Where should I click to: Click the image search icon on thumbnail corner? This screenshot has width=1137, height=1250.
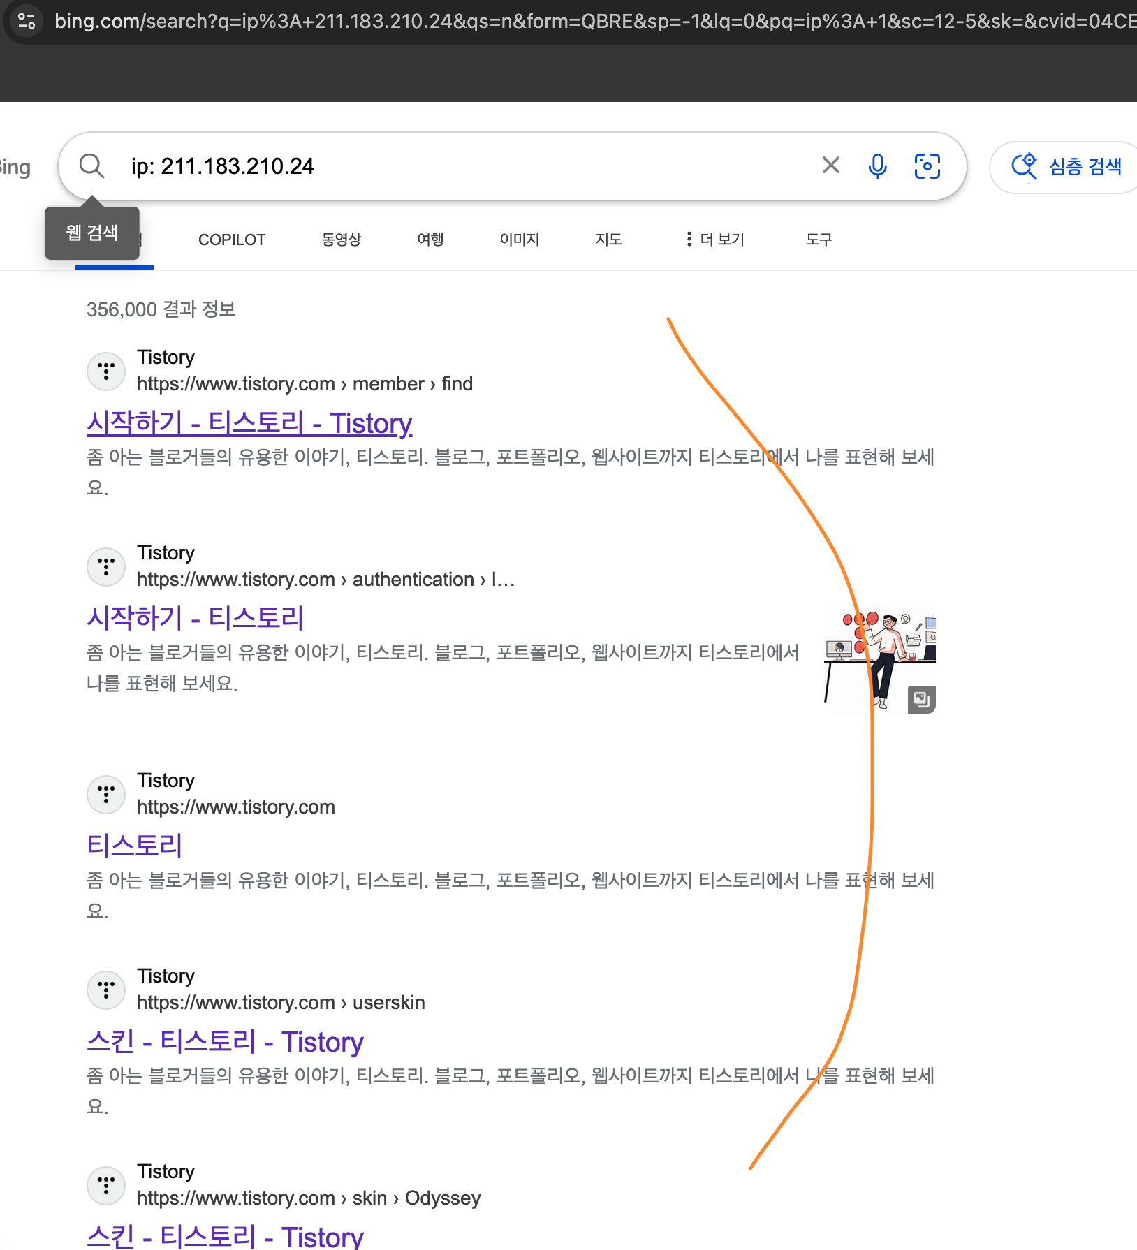point(921,700)
